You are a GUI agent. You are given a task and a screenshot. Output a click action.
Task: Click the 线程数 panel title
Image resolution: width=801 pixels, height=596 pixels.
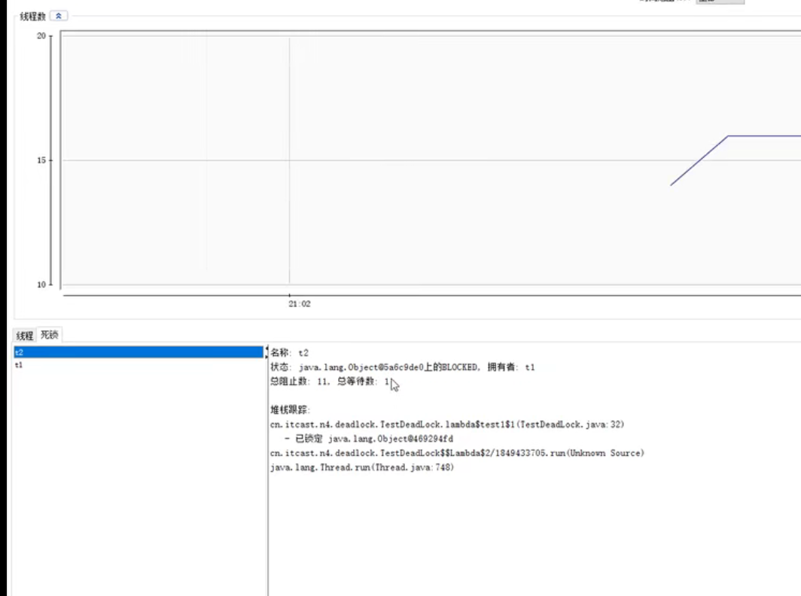[x=32, y=17]
